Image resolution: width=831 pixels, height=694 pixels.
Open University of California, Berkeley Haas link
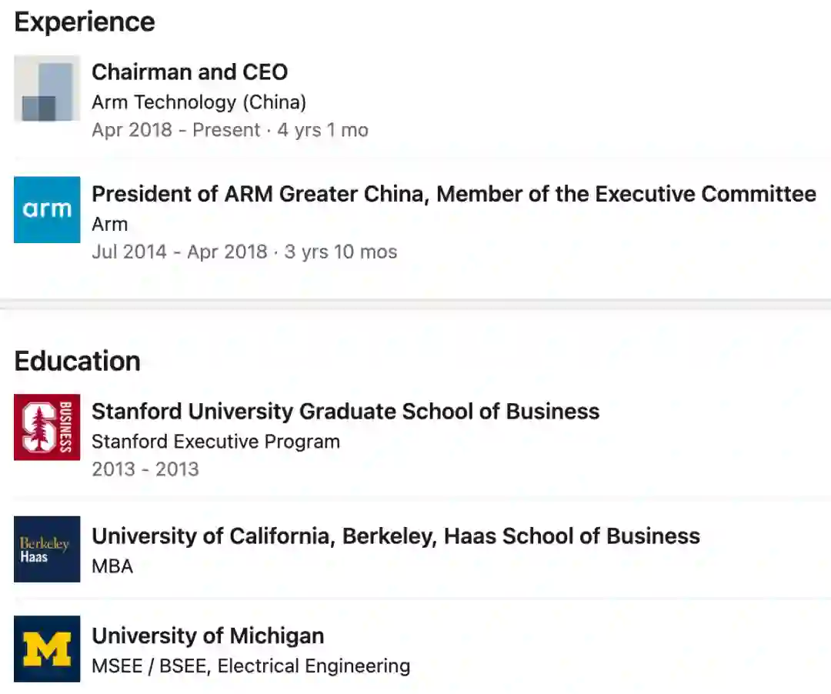pos(395,536)
